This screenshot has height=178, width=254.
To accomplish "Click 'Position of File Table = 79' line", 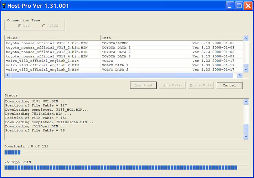I will point(35,130).
